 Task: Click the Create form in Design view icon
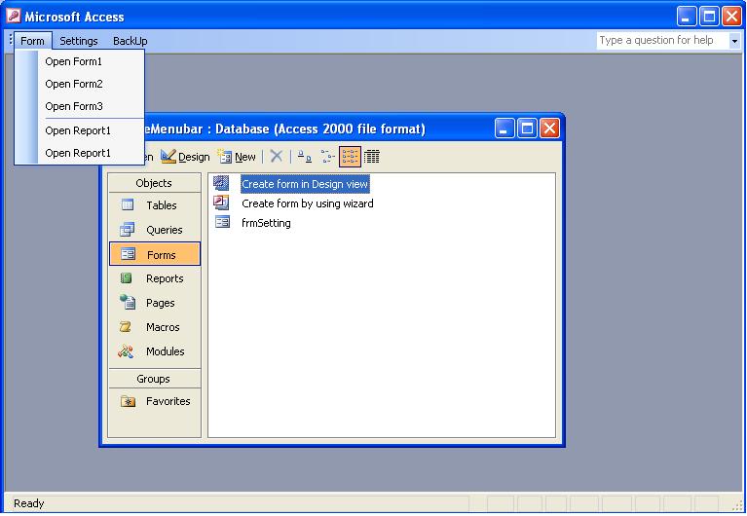coord(221,183)
